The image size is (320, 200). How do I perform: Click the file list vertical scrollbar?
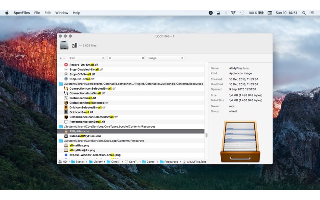[206, 135]
